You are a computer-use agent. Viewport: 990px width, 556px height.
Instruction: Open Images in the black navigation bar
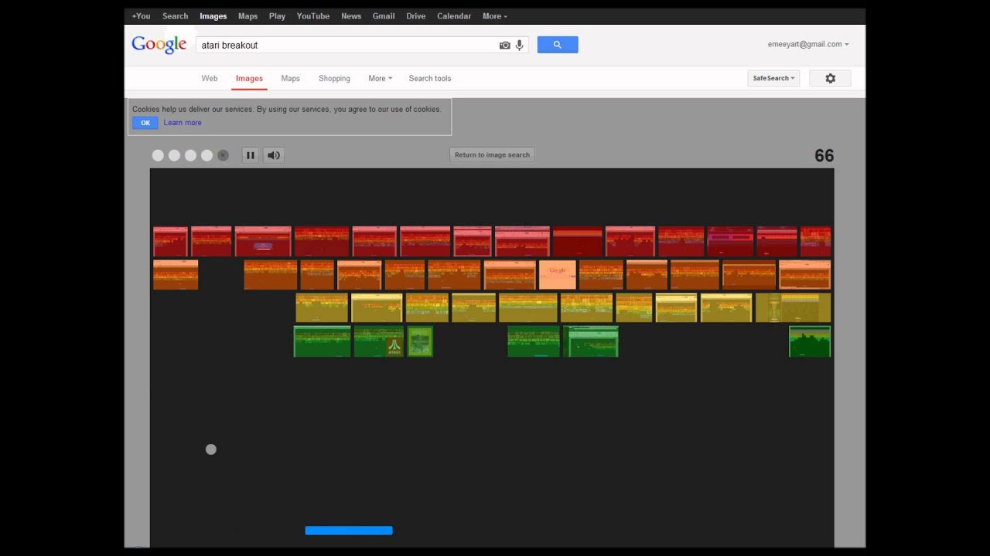coord(213,15)
